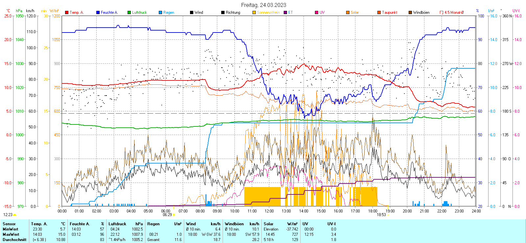This screenshot has height=243, width=526.
Task: Click the red Temp. A. legend square
Action: point(67,12)
